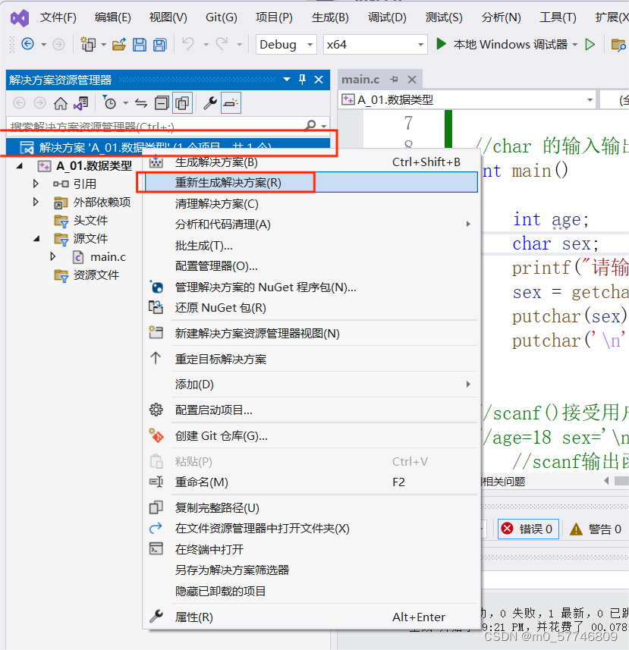Close the main.c tab

pos(412,79)
